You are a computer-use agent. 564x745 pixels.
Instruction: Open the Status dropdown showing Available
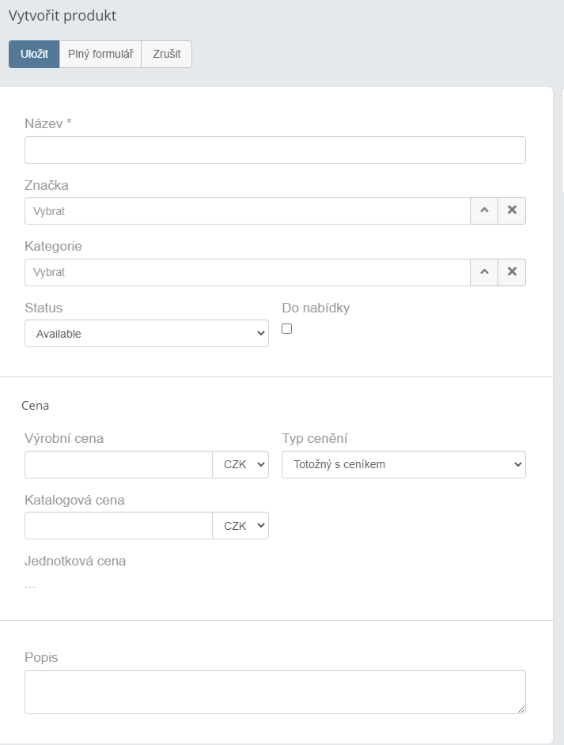coord(146,333)
